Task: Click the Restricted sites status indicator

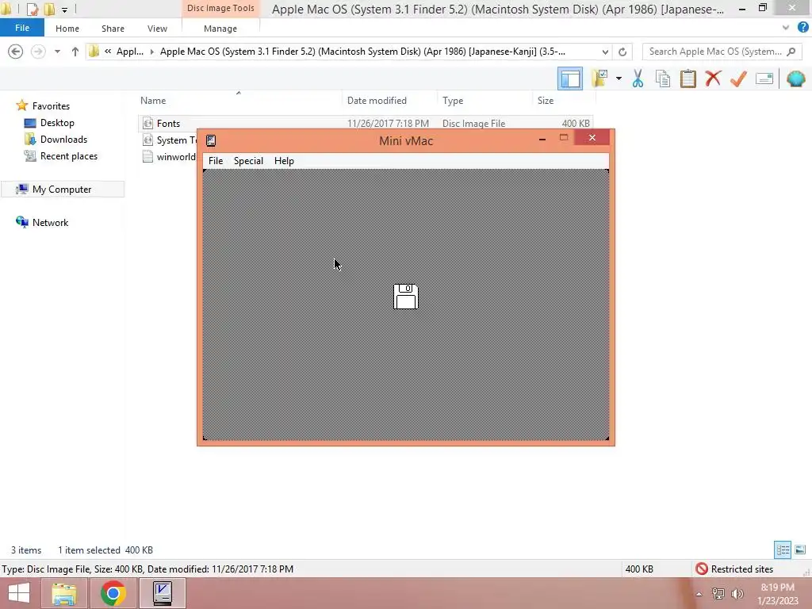Action: point(734,569)
